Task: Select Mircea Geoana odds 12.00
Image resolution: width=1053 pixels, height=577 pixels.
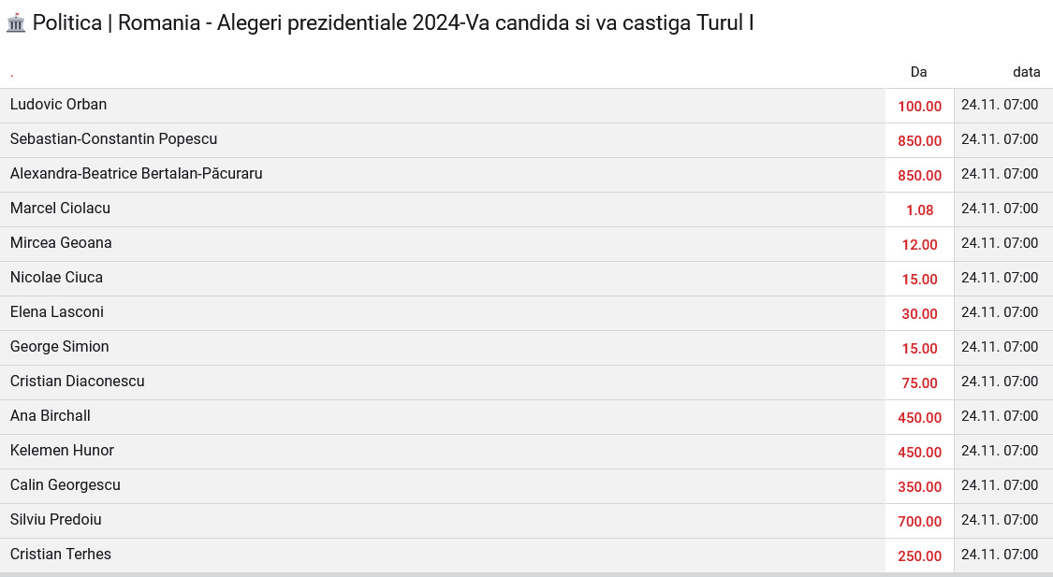Action: point(919,245)
